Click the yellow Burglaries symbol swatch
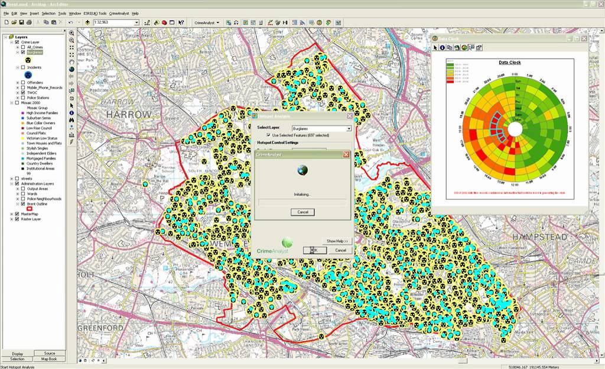The image size is (605, 369). [28, 60]
